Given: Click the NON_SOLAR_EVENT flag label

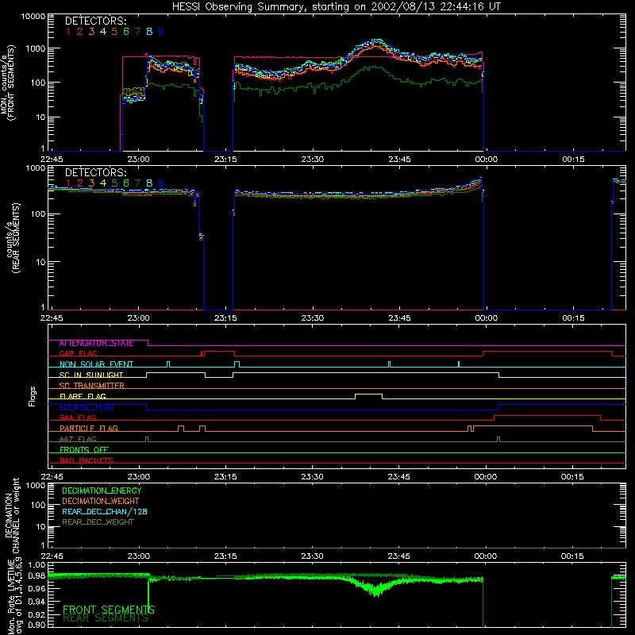Looking at the screenshot, I should [96, 364].
